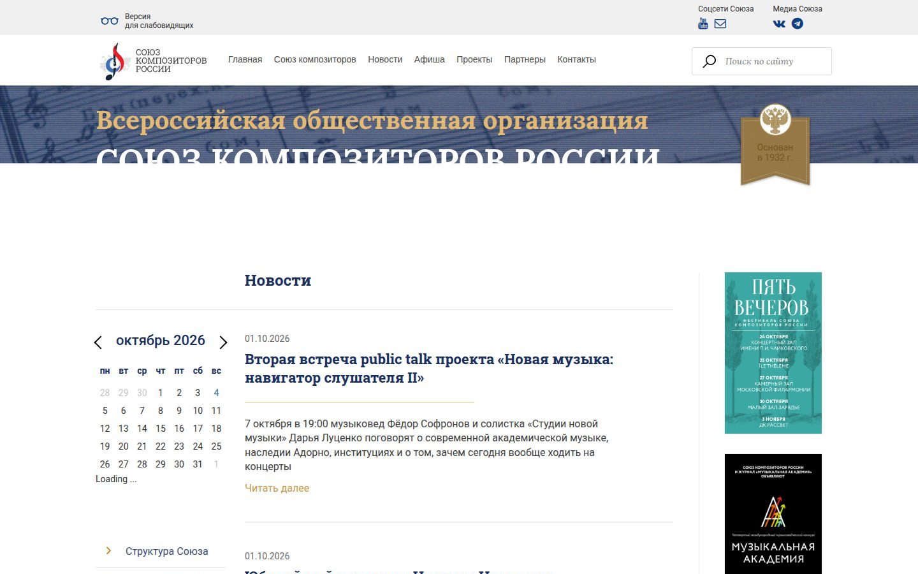Open the Telegram media icon

tap(798, 24)
